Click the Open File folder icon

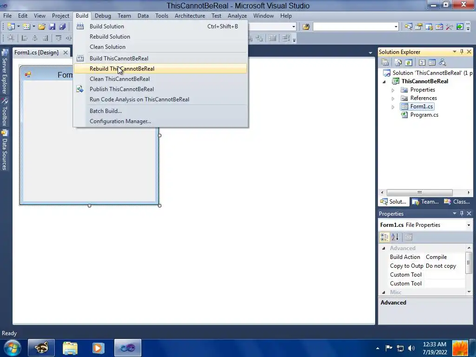42,26
